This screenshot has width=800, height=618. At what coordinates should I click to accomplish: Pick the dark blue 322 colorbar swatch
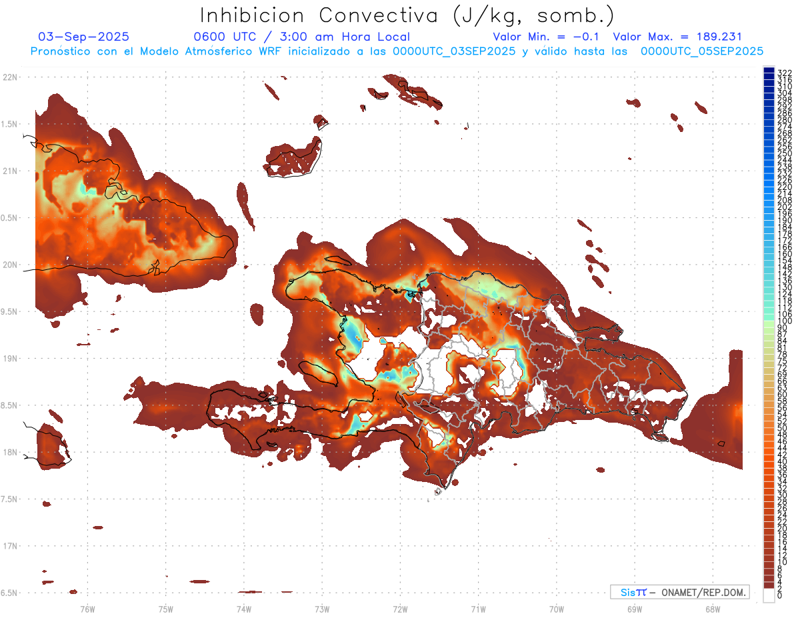[769, 71]
